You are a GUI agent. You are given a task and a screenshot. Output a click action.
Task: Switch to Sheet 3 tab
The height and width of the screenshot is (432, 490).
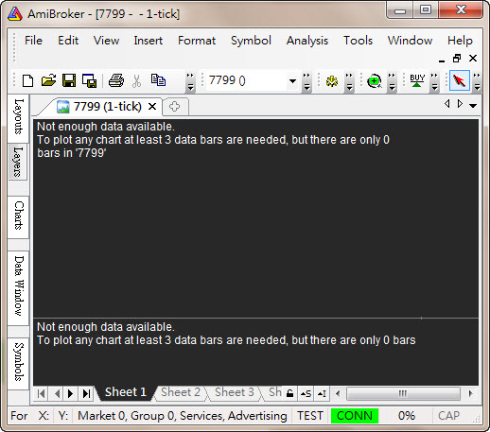[235, 392]
